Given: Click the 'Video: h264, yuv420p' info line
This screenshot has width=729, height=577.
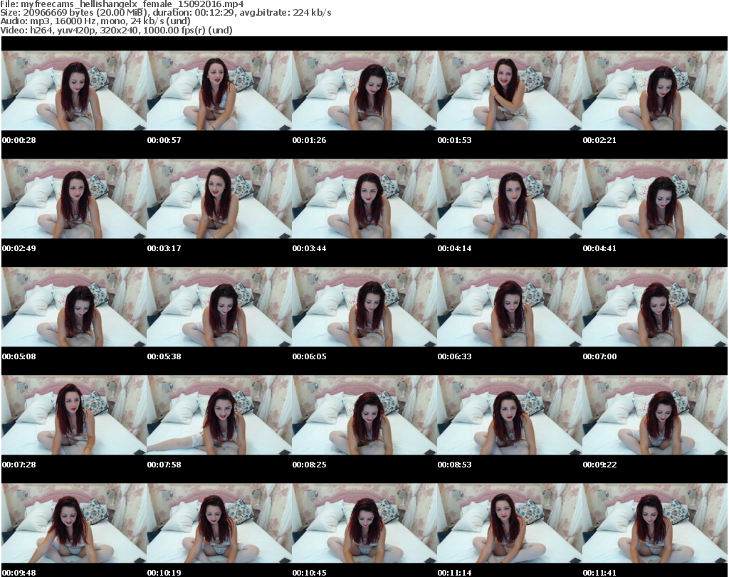Looking at the screenshot, I should tap(116, 30).
